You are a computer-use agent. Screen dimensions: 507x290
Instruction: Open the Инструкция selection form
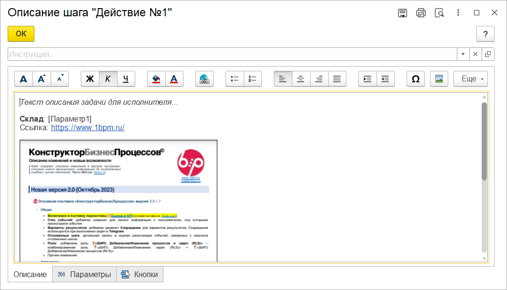(x=488, y=54)
